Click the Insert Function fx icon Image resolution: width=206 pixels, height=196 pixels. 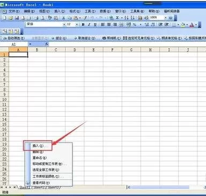[47, 44]
